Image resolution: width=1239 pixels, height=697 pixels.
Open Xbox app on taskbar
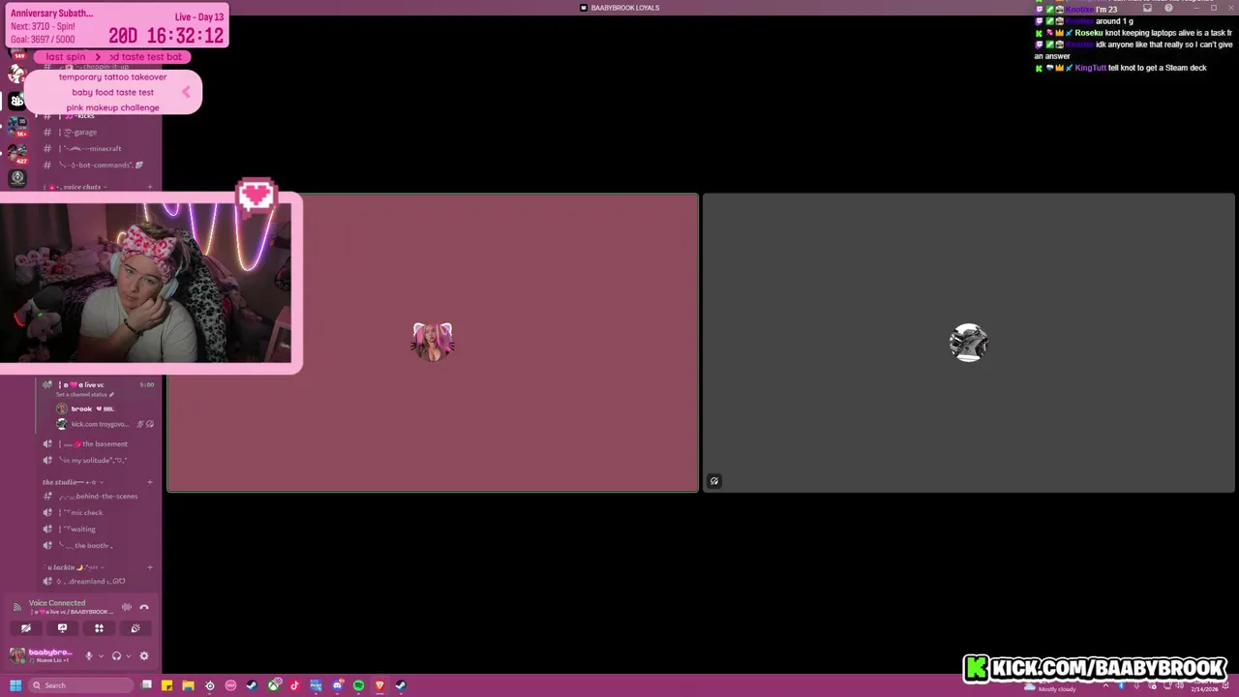(274, 685)
